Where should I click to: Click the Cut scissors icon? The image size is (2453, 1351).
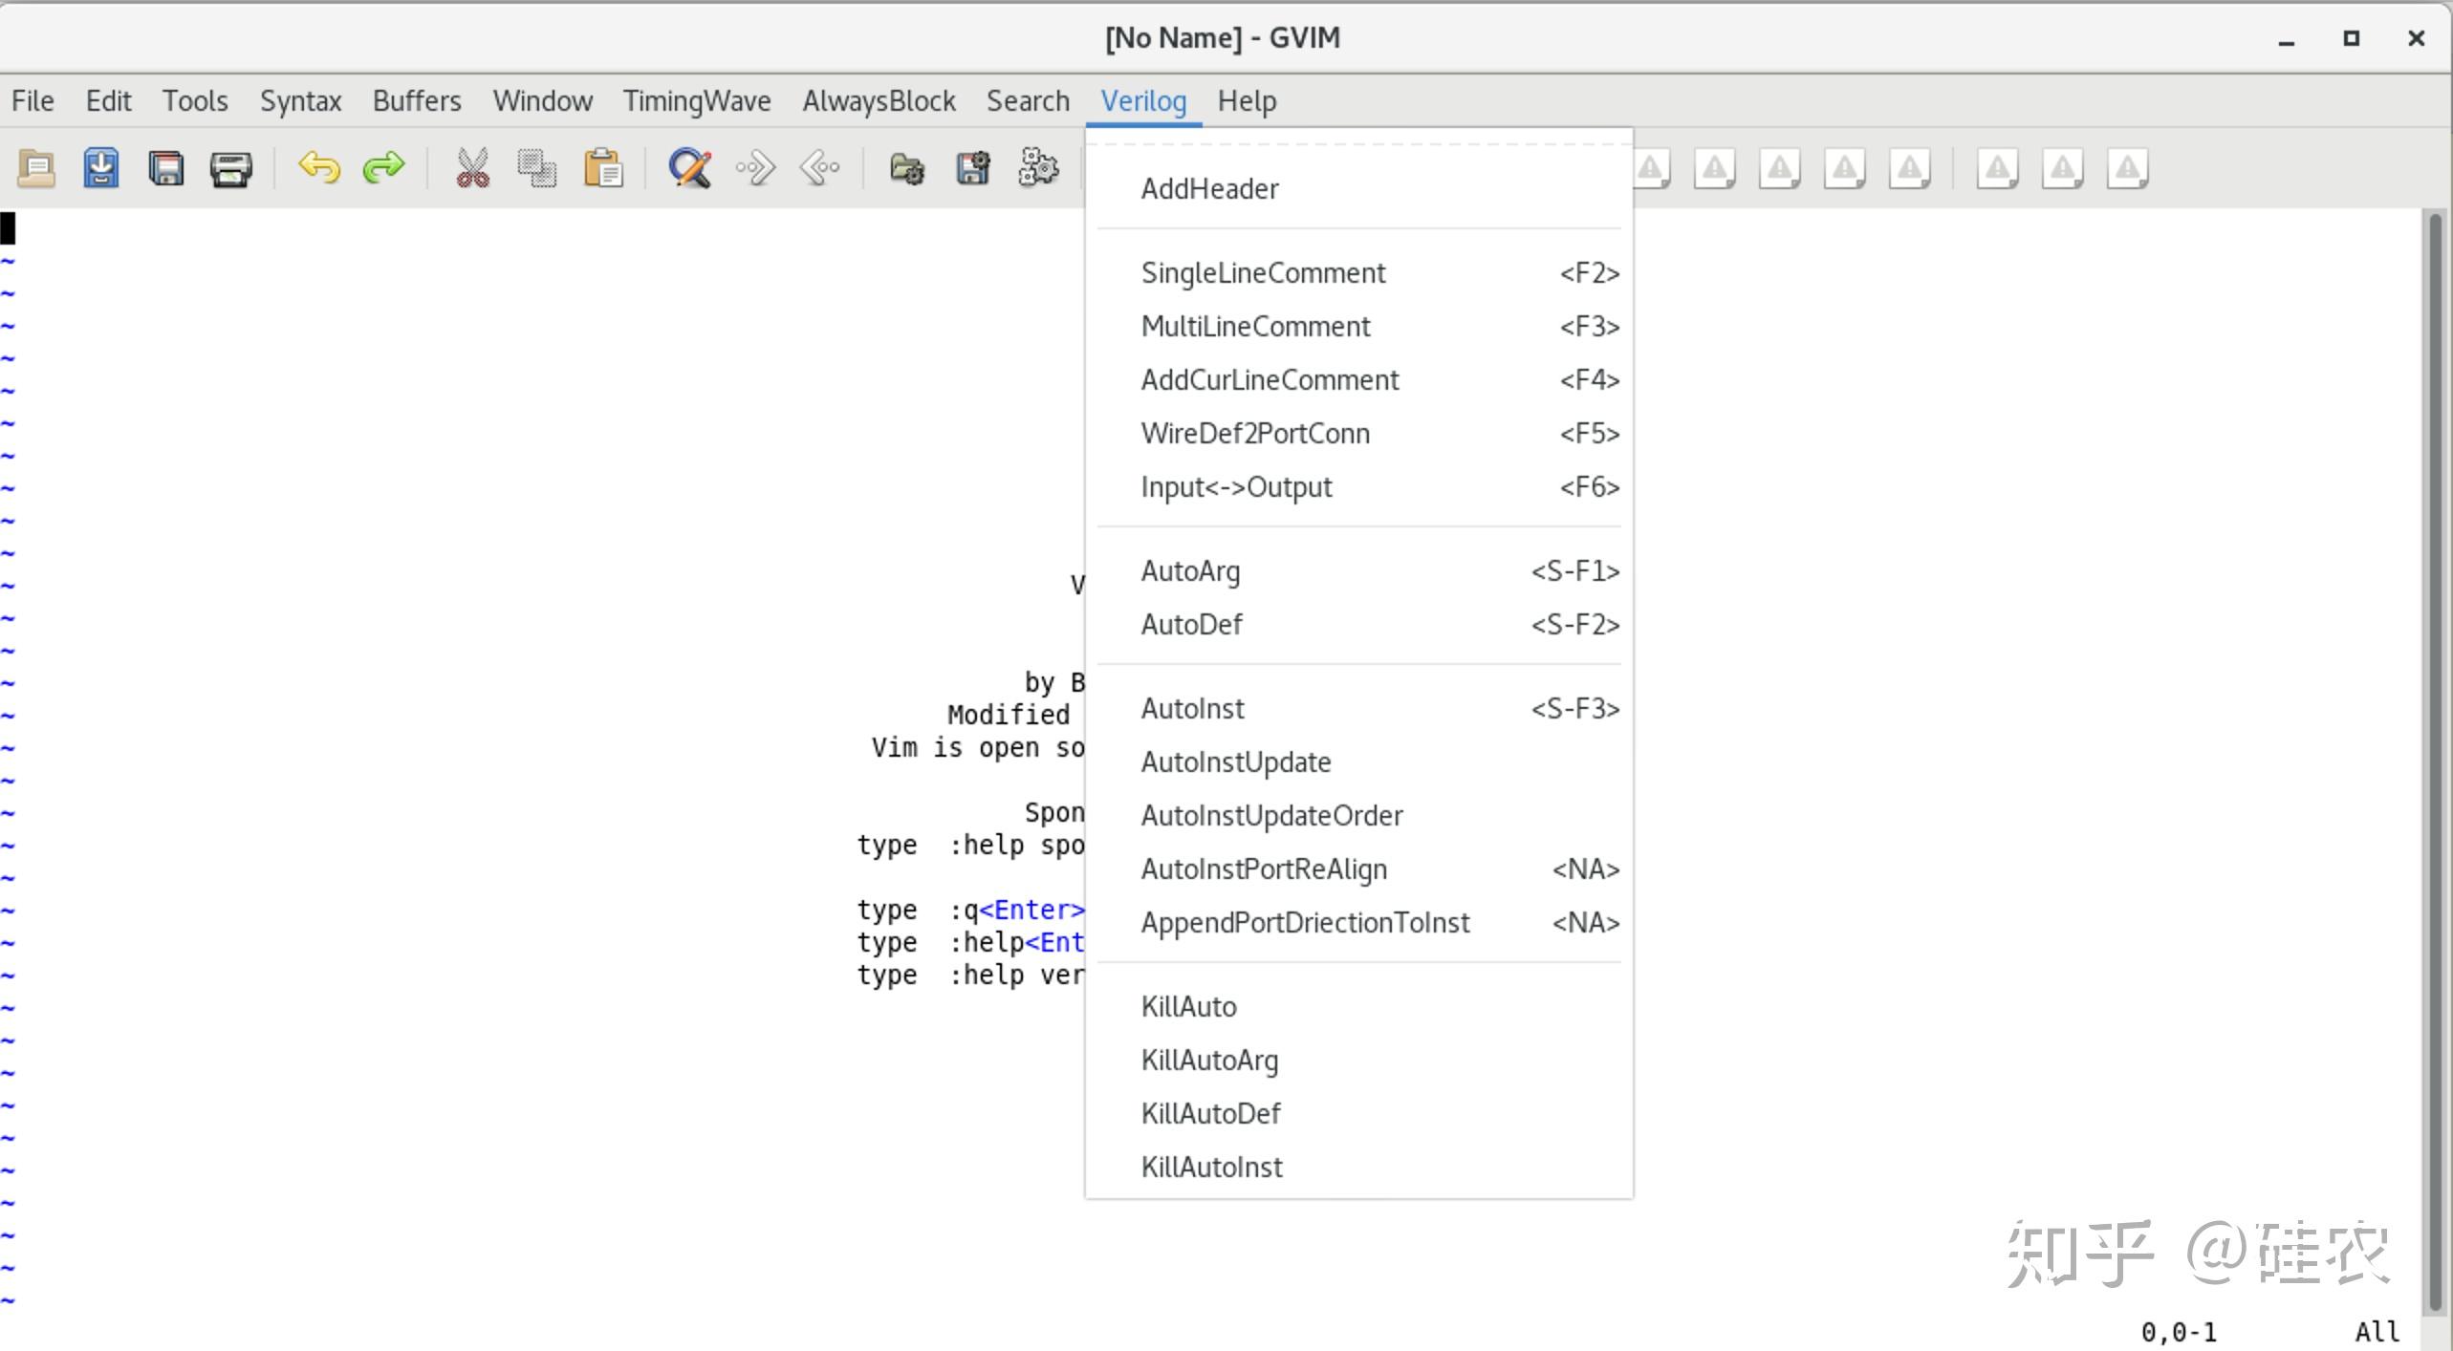[x=472, y=169]
